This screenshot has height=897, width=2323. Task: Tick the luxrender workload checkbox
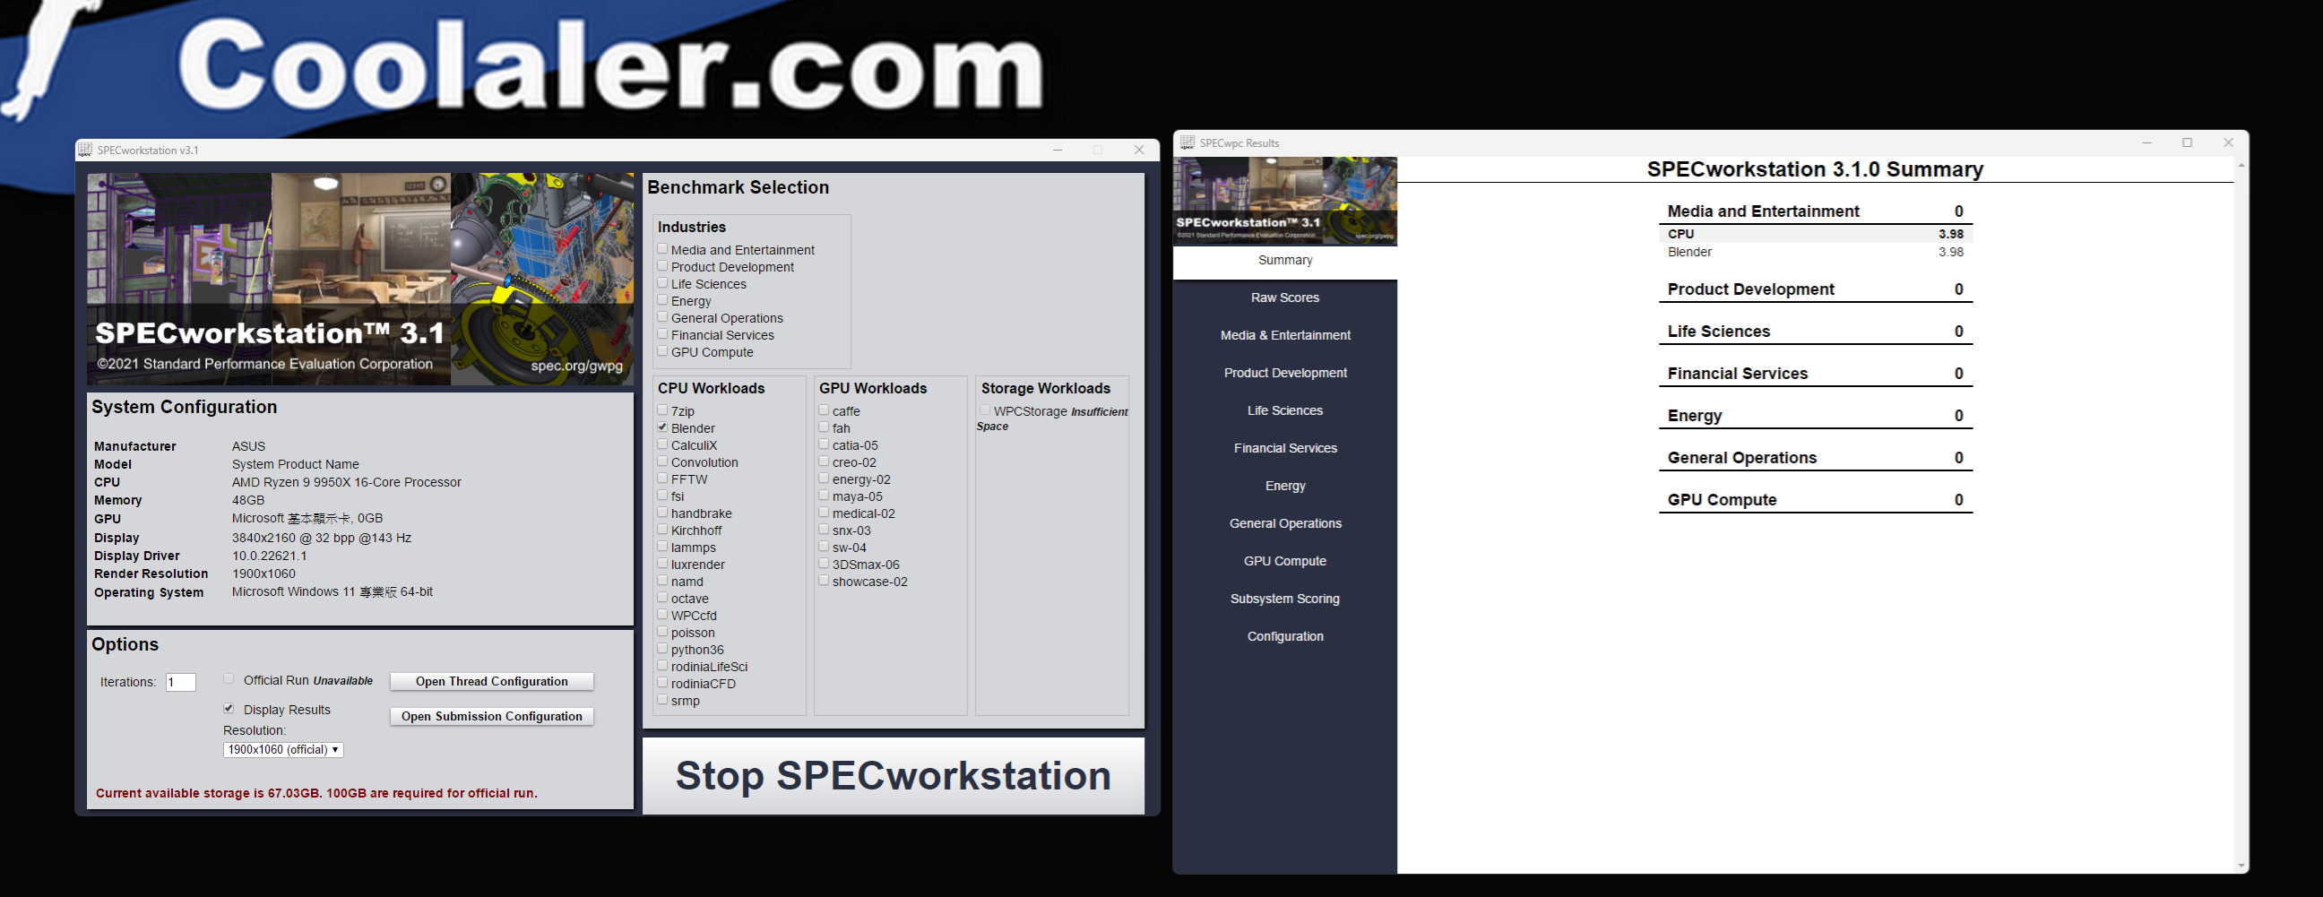663,564
